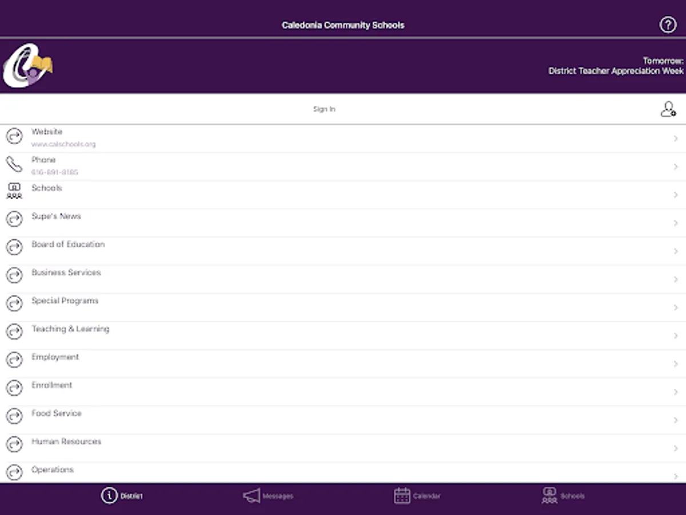Click the Human Resources arrow icon
This screenshot has height=515, width=686.
14,444
